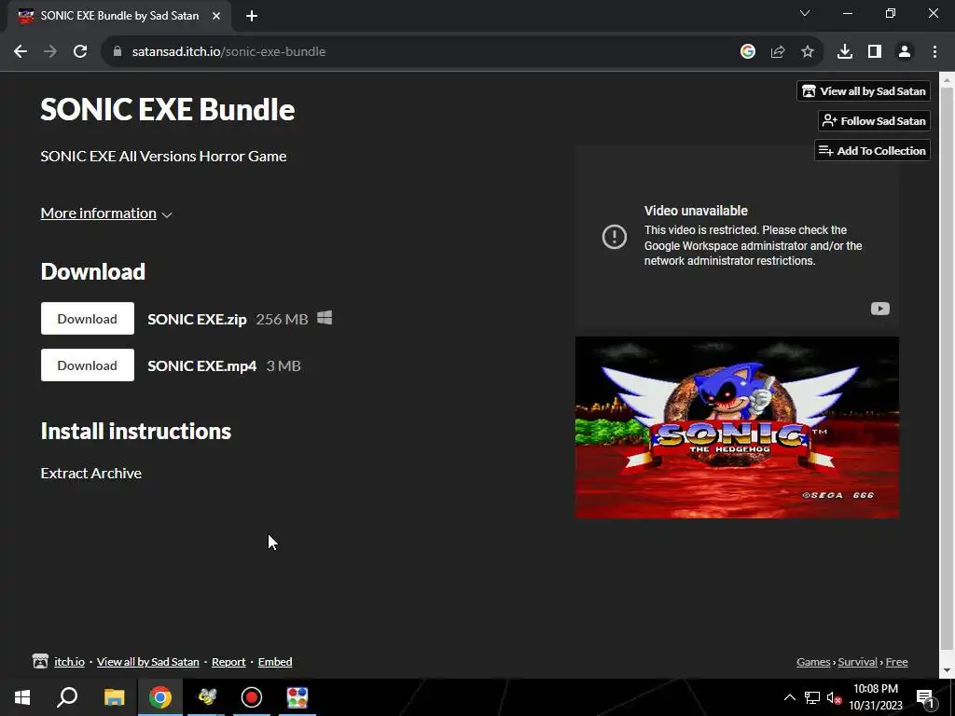Open the Google icon in the address bar

coord(747,52)
